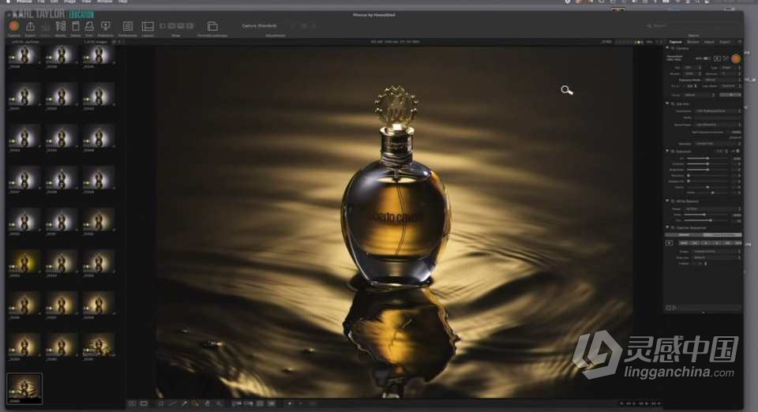758x412 pixels.
Task: Select the splash thumbnail at bottom of browser
Action: tap(99, 345)
